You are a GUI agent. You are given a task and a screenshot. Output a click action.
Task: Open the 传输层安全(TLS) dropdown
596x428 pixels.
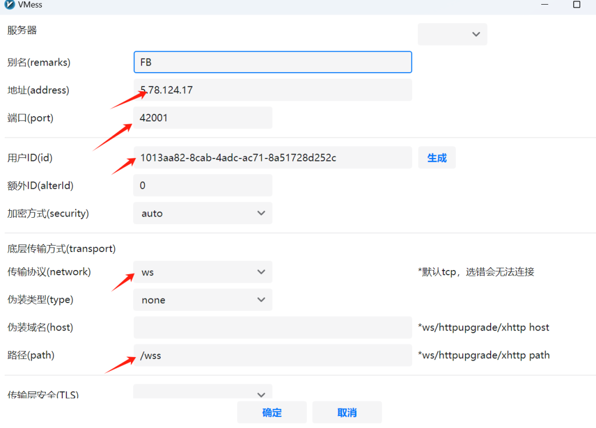pos(203,393)
